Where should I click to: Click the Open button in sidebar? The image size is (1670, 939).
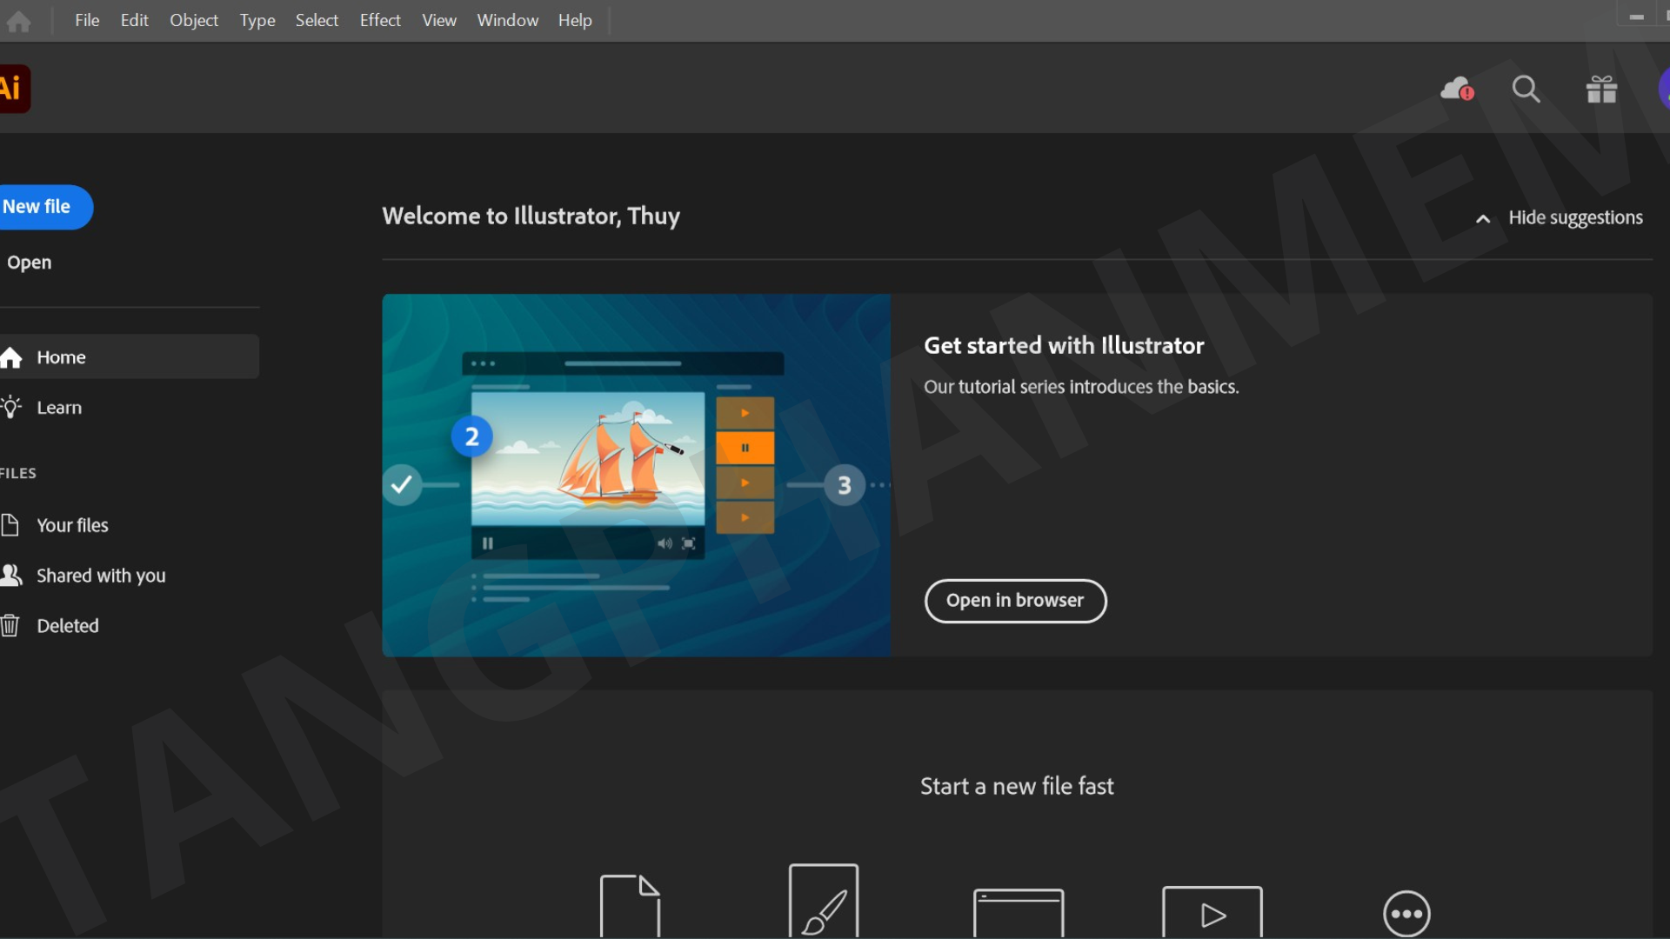(x=30, y=263)
